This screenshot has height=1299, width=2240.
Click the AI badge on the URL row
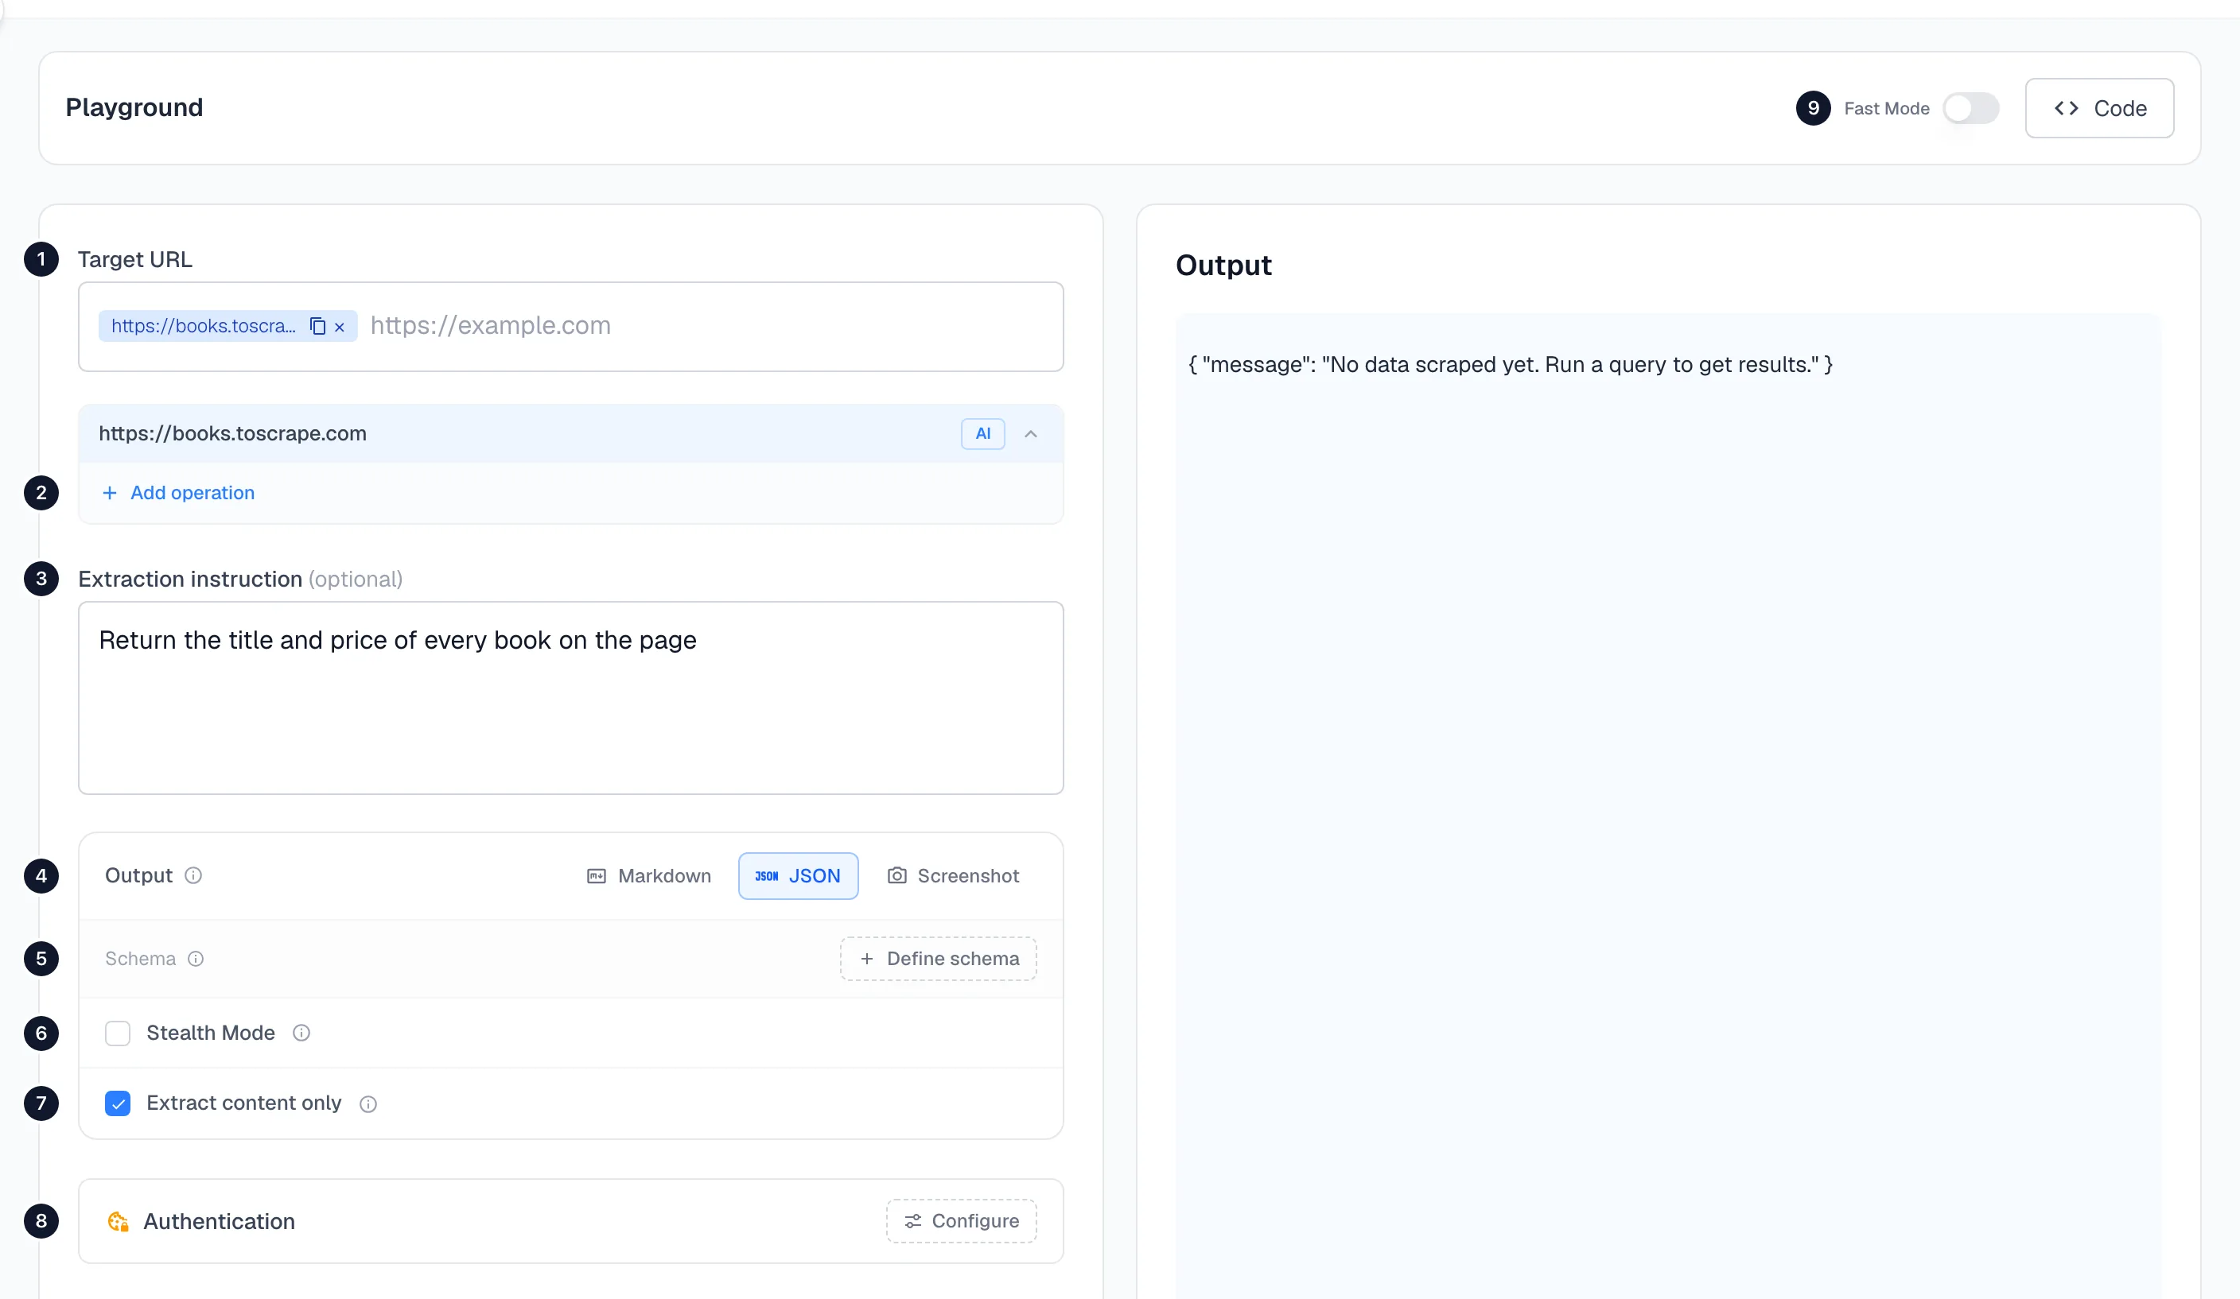[982, 433]
